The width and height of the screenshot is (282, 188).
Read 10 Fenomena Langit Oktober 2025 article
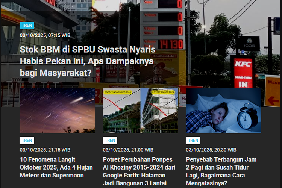[x=56, y=167]
